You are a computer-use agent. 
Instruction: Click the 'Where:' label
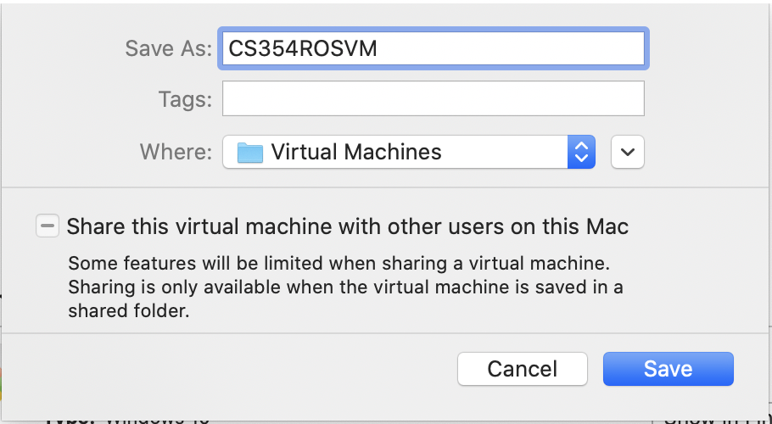[176, 153]
